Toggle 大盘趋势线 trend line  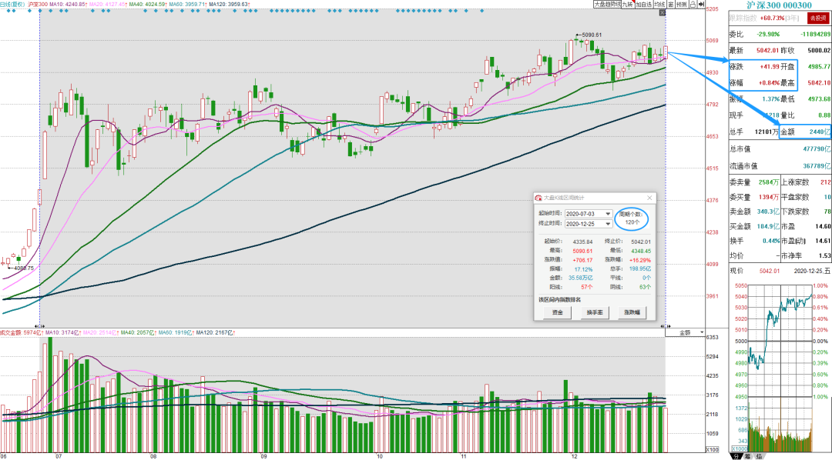tap(607, 5)
